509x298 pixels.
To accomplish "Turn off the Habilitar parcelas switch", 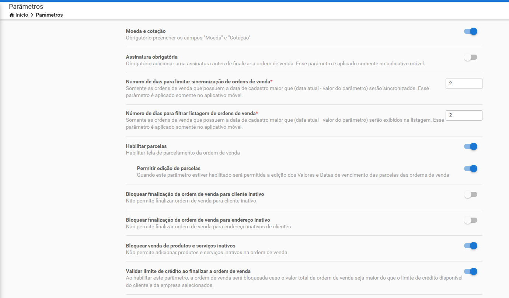I will point(471,146).
